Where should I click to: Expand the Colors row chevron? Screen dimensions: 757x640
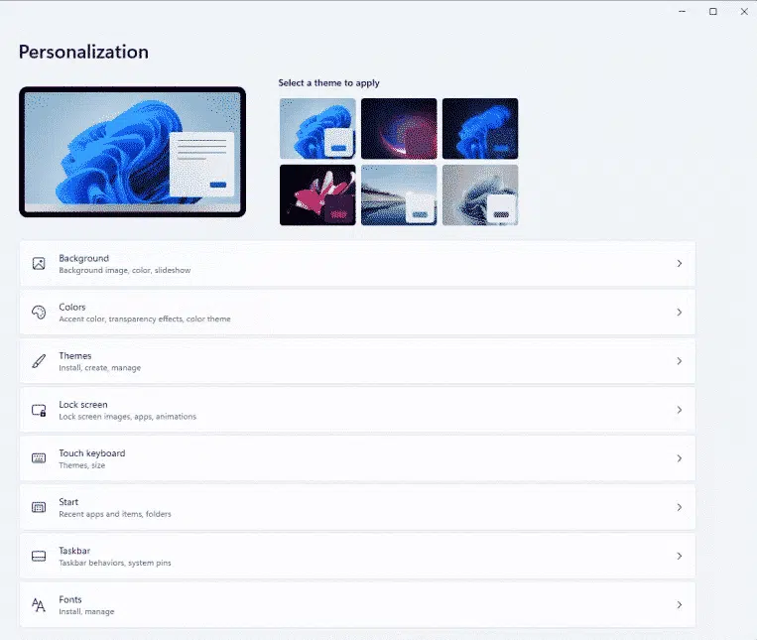point(680,313)
